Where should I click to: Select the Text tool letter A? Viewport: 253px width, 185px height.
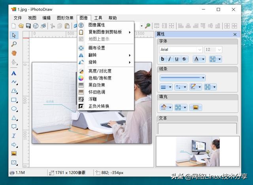(x=14, y=73)
